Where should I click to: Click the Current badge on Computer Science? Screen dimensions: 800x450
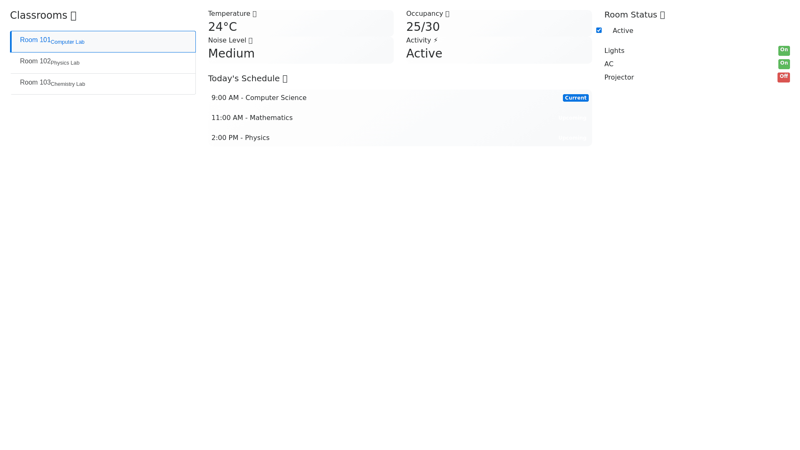[x=575, y=98]
